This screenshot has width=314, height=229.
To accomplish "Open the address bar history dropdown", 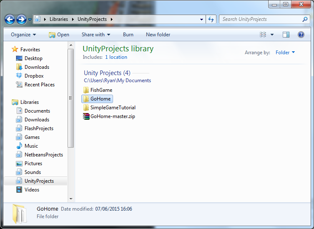I will pos(201,20).
